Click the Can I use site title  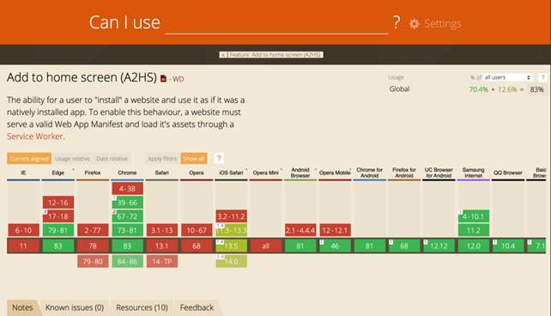pos(124,22)
